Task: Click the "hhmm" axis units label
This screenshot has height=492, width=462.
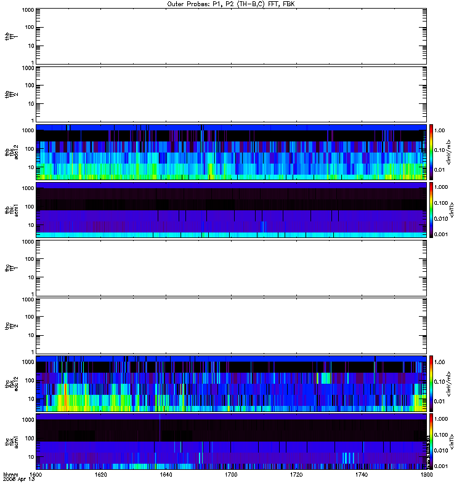Action: click(10, 475)
